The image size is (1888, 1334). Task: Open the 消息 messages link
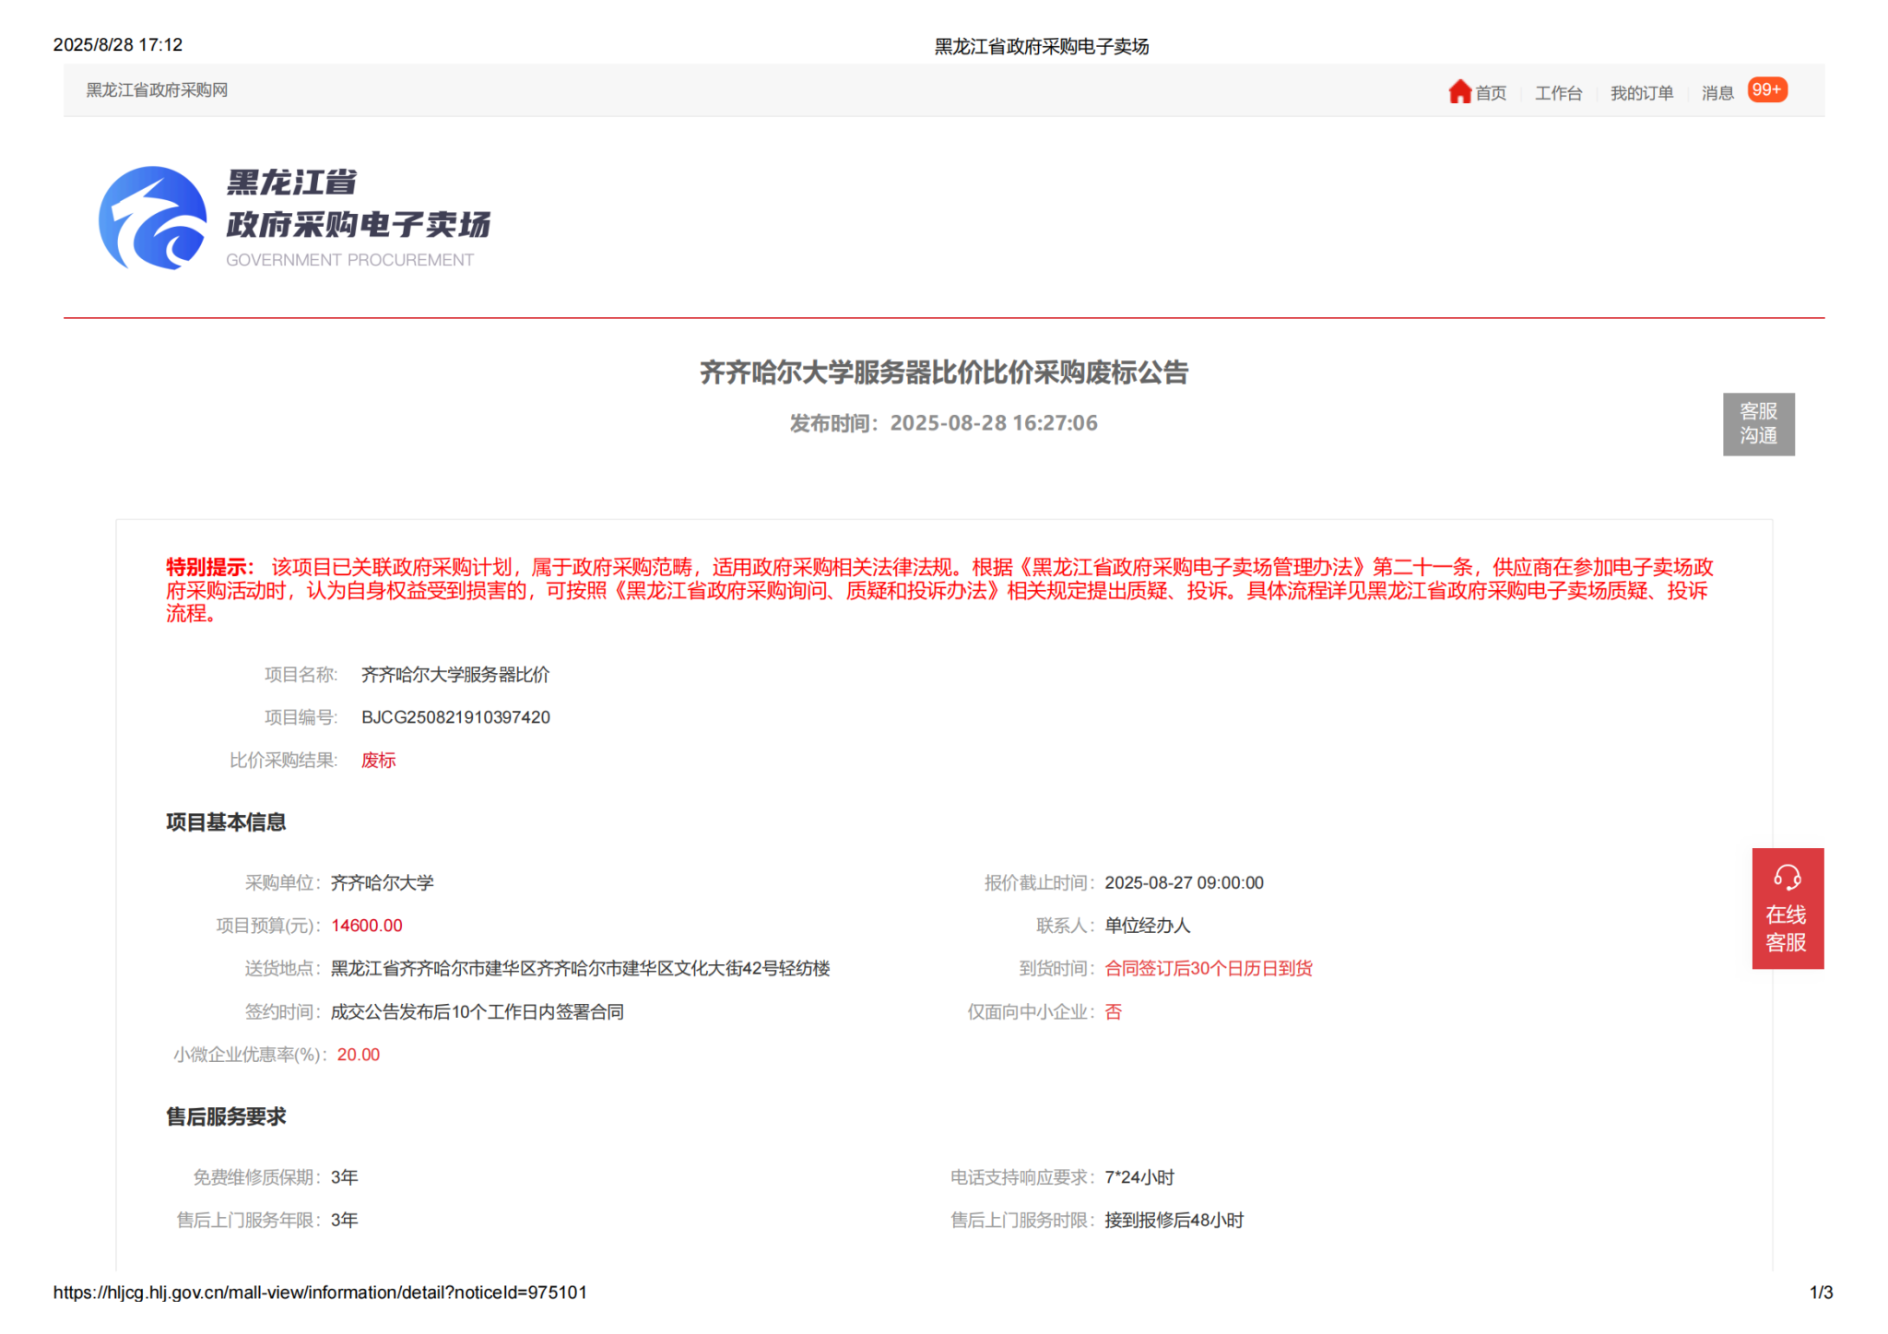1717,93
